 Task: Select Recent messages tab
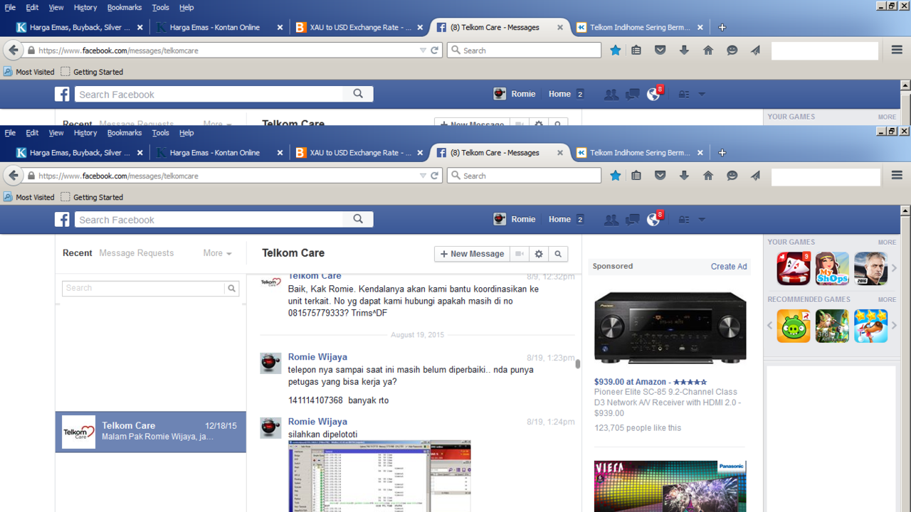click(78, 253)
